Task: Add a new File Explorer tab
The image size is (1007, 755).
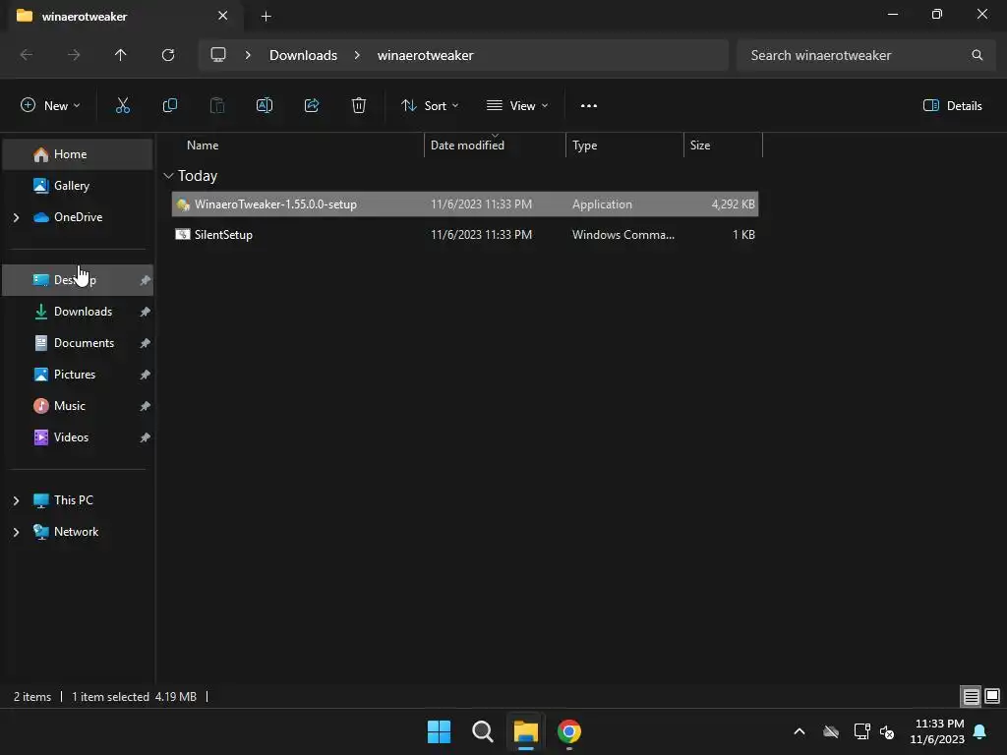Action: tap(266, 16)
